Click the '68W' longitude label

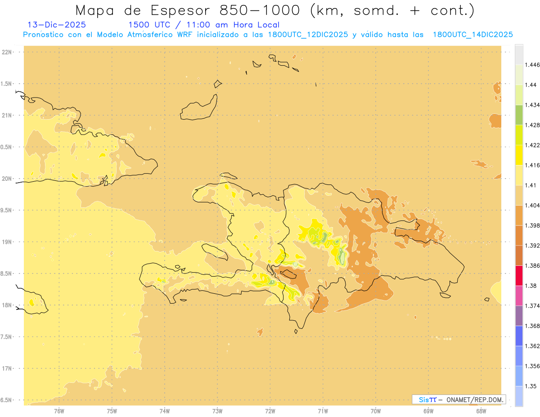481,411
